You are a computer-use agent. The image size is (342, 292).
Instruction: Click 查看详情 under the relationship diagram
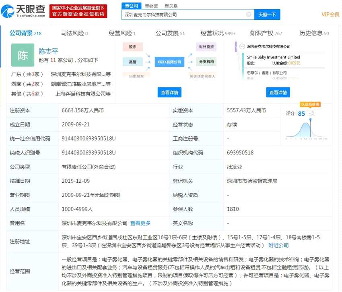click(x=169, y=92)
